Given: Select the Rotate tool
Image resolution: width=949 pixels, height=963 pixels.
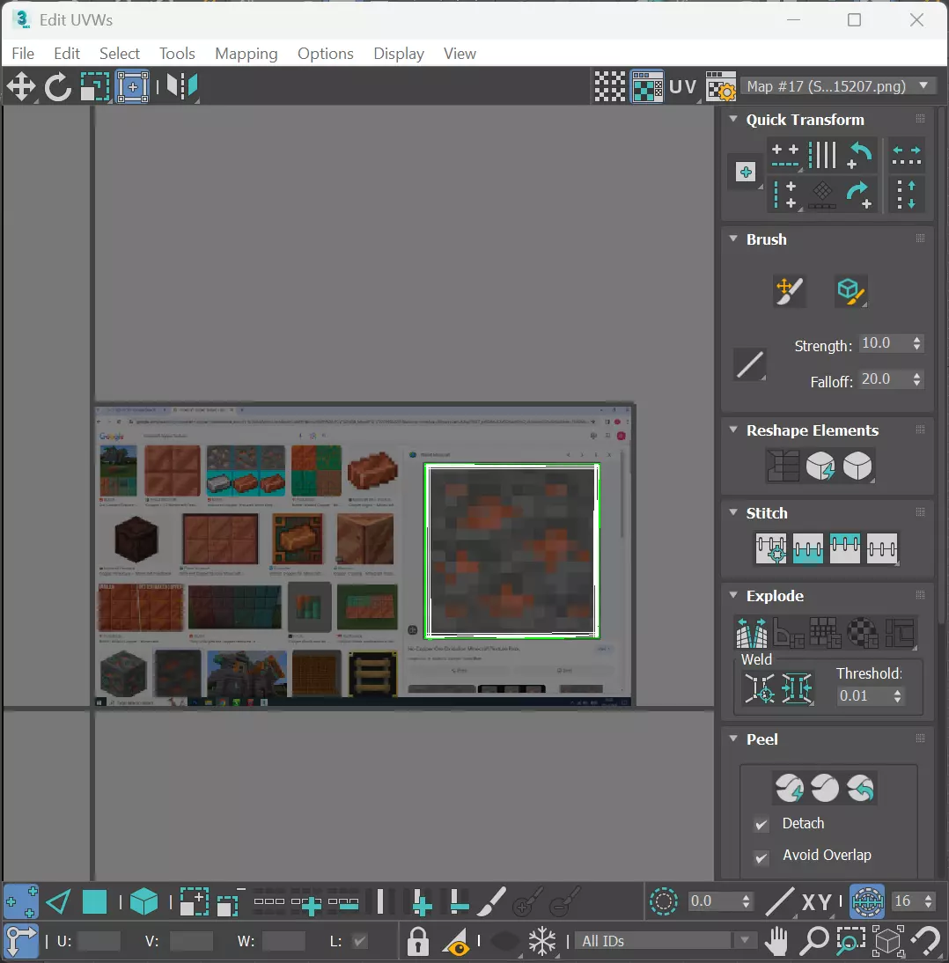Looking at the screenshot, I should [x=58, y=86].
